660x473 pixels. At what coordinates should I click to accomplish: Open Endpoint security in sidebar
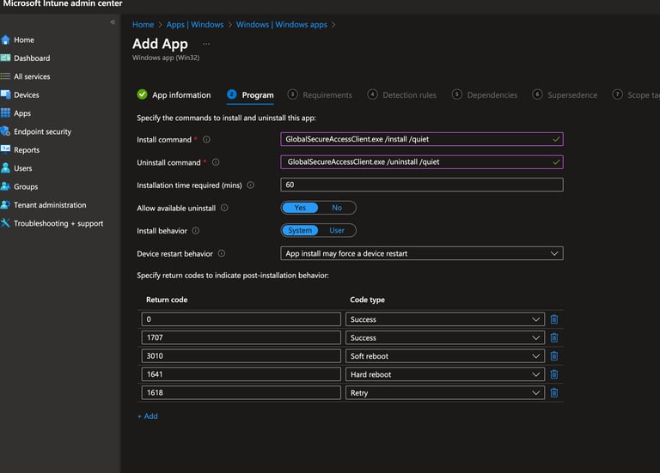point(42,131)
